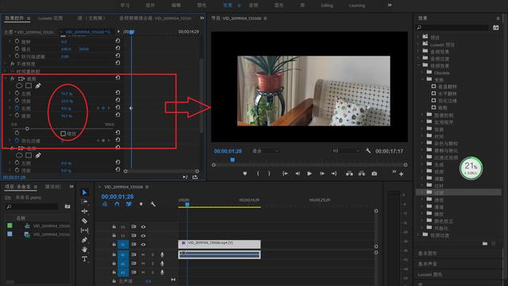Open the 音频剪辑混合器 tab
This screenshot has width=508, height=286.
[156, 18]
